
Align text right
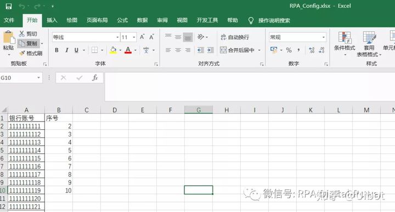tap(188, 50)
